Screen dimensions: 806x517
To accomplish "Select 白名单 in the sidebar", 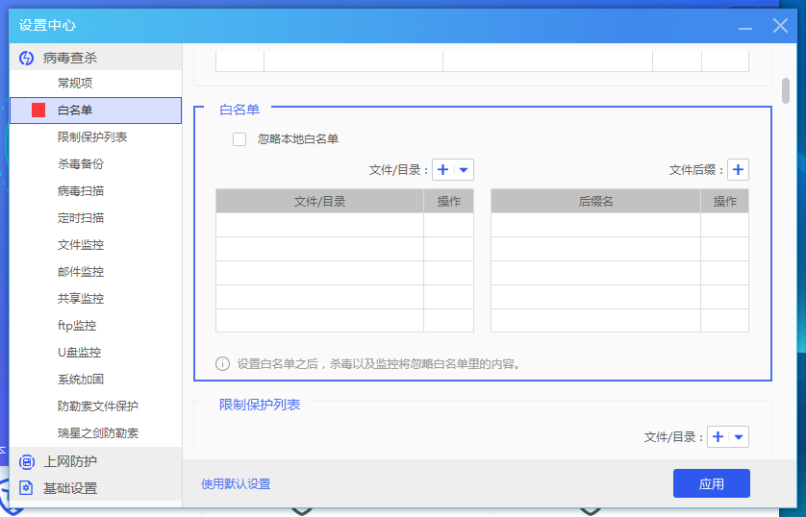I will 96,111.
